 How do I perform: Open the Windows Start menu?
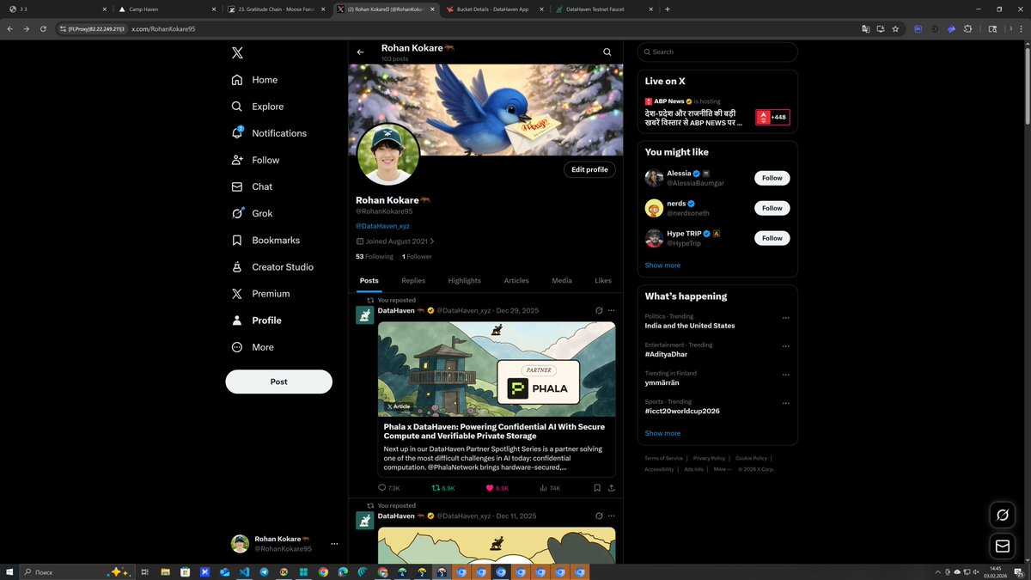[9, 571]
